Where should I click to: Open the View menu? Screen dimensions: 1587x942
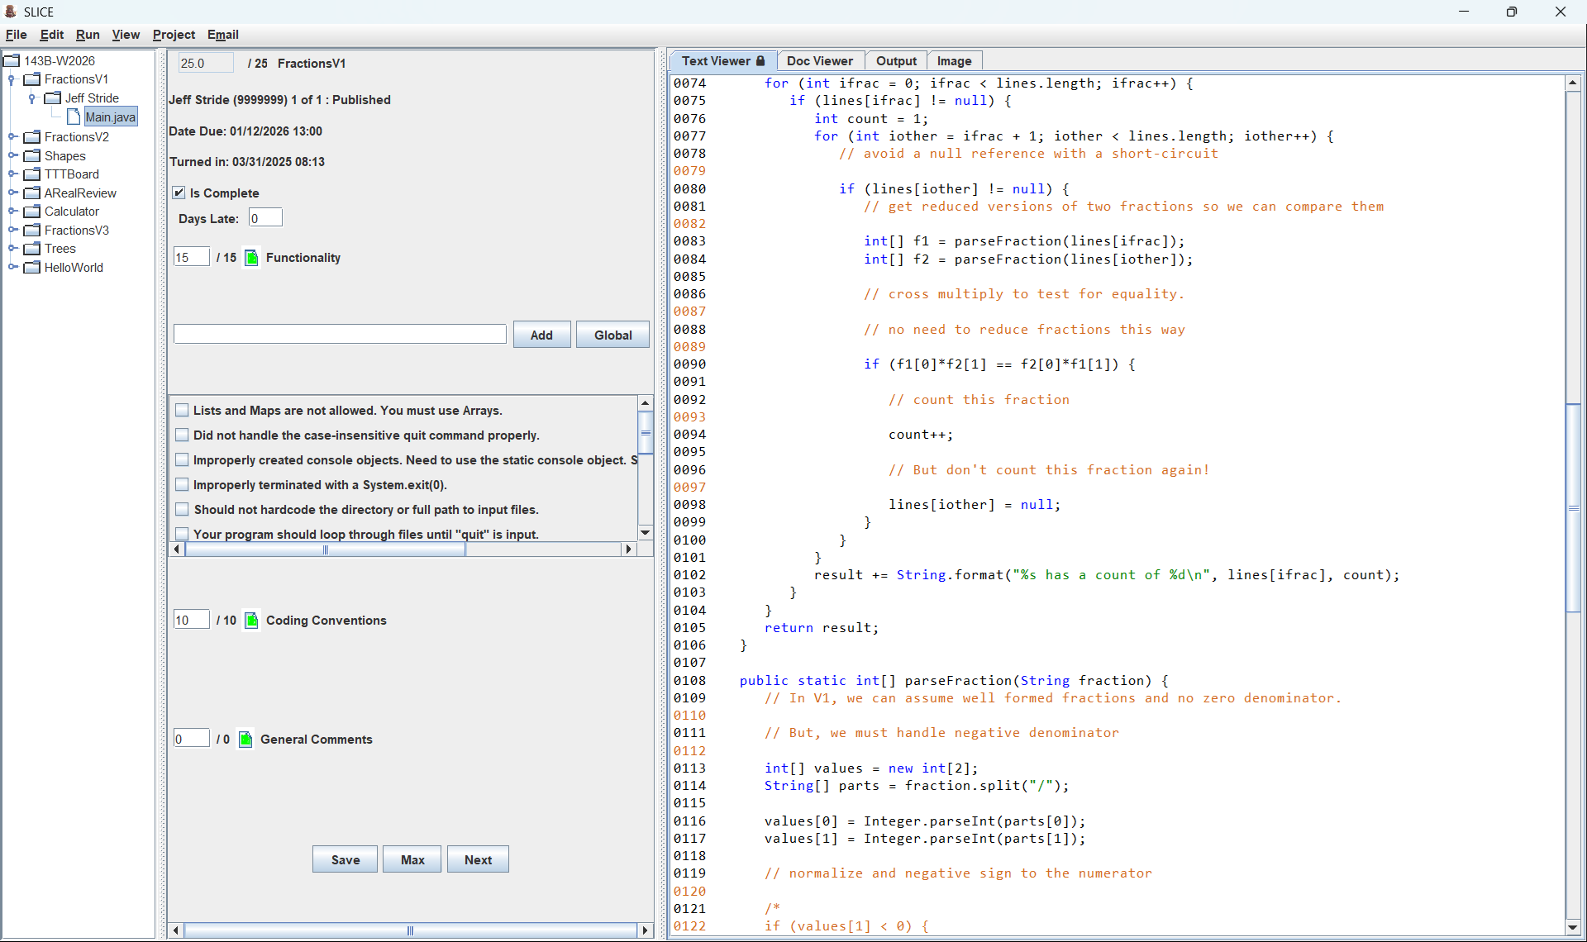[x=126, y=35]
